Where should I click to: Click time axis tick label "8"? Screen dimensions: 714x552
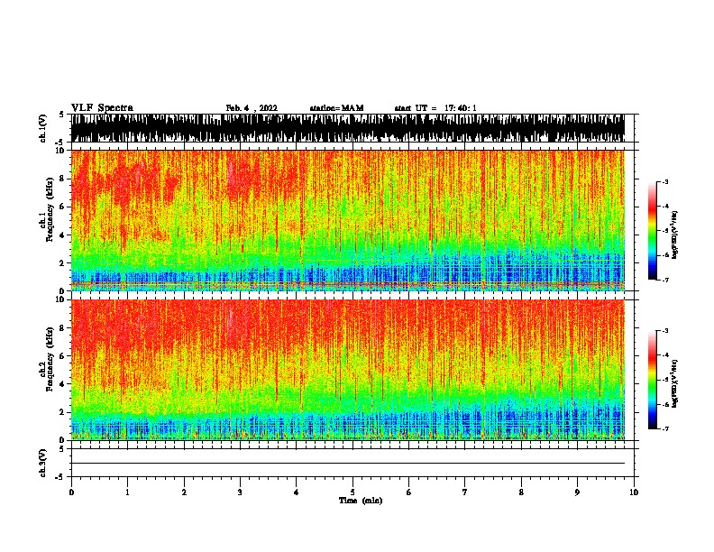coord(521,492)
